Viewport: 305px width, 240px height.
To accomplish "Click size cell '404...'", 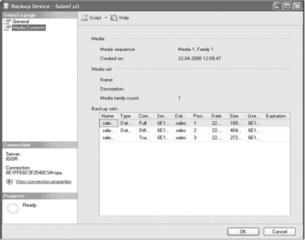I will pos(236,131).
